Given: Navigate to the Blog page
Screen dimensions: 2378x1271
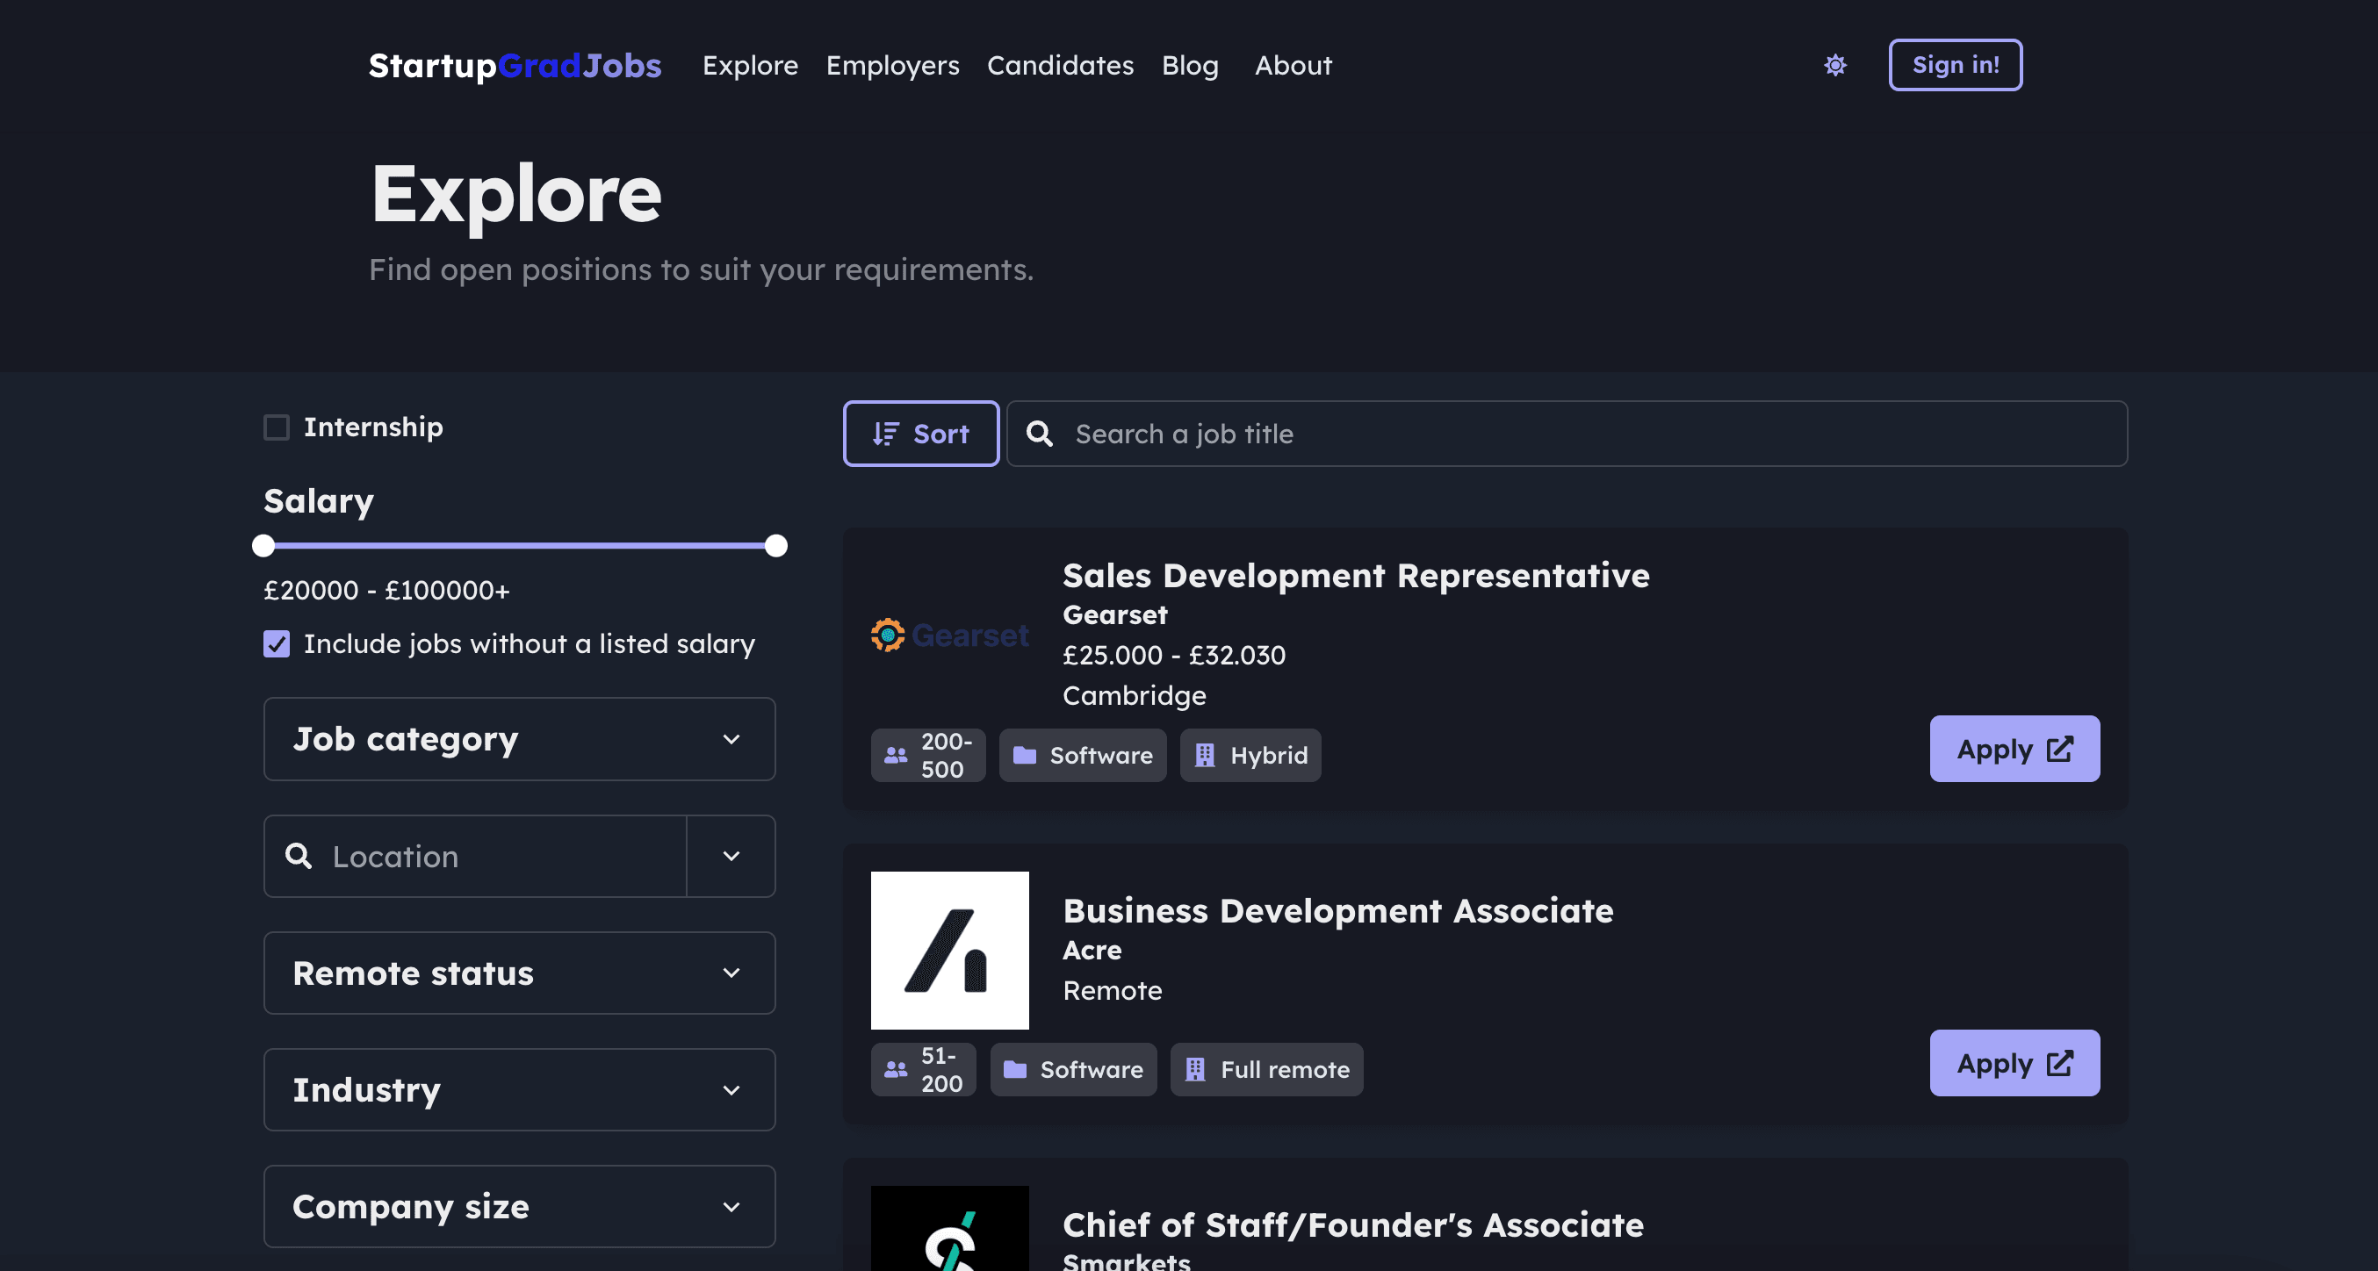Looking at the screenshot, I should 1190,65.
